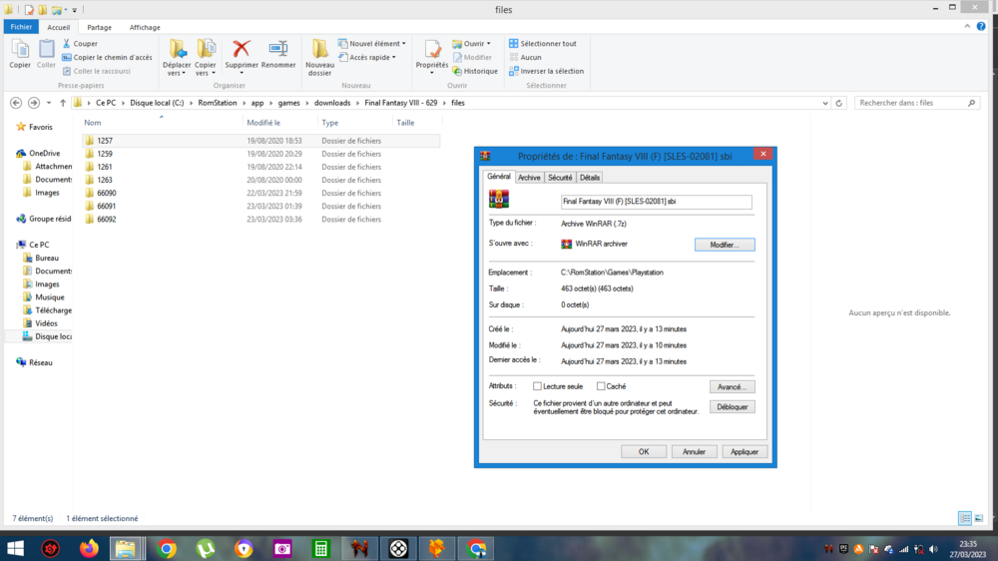The width and height of the screenshot is (998, 561).
Task: Click the uTorrent taskbar icon
Action: [206, 548]
